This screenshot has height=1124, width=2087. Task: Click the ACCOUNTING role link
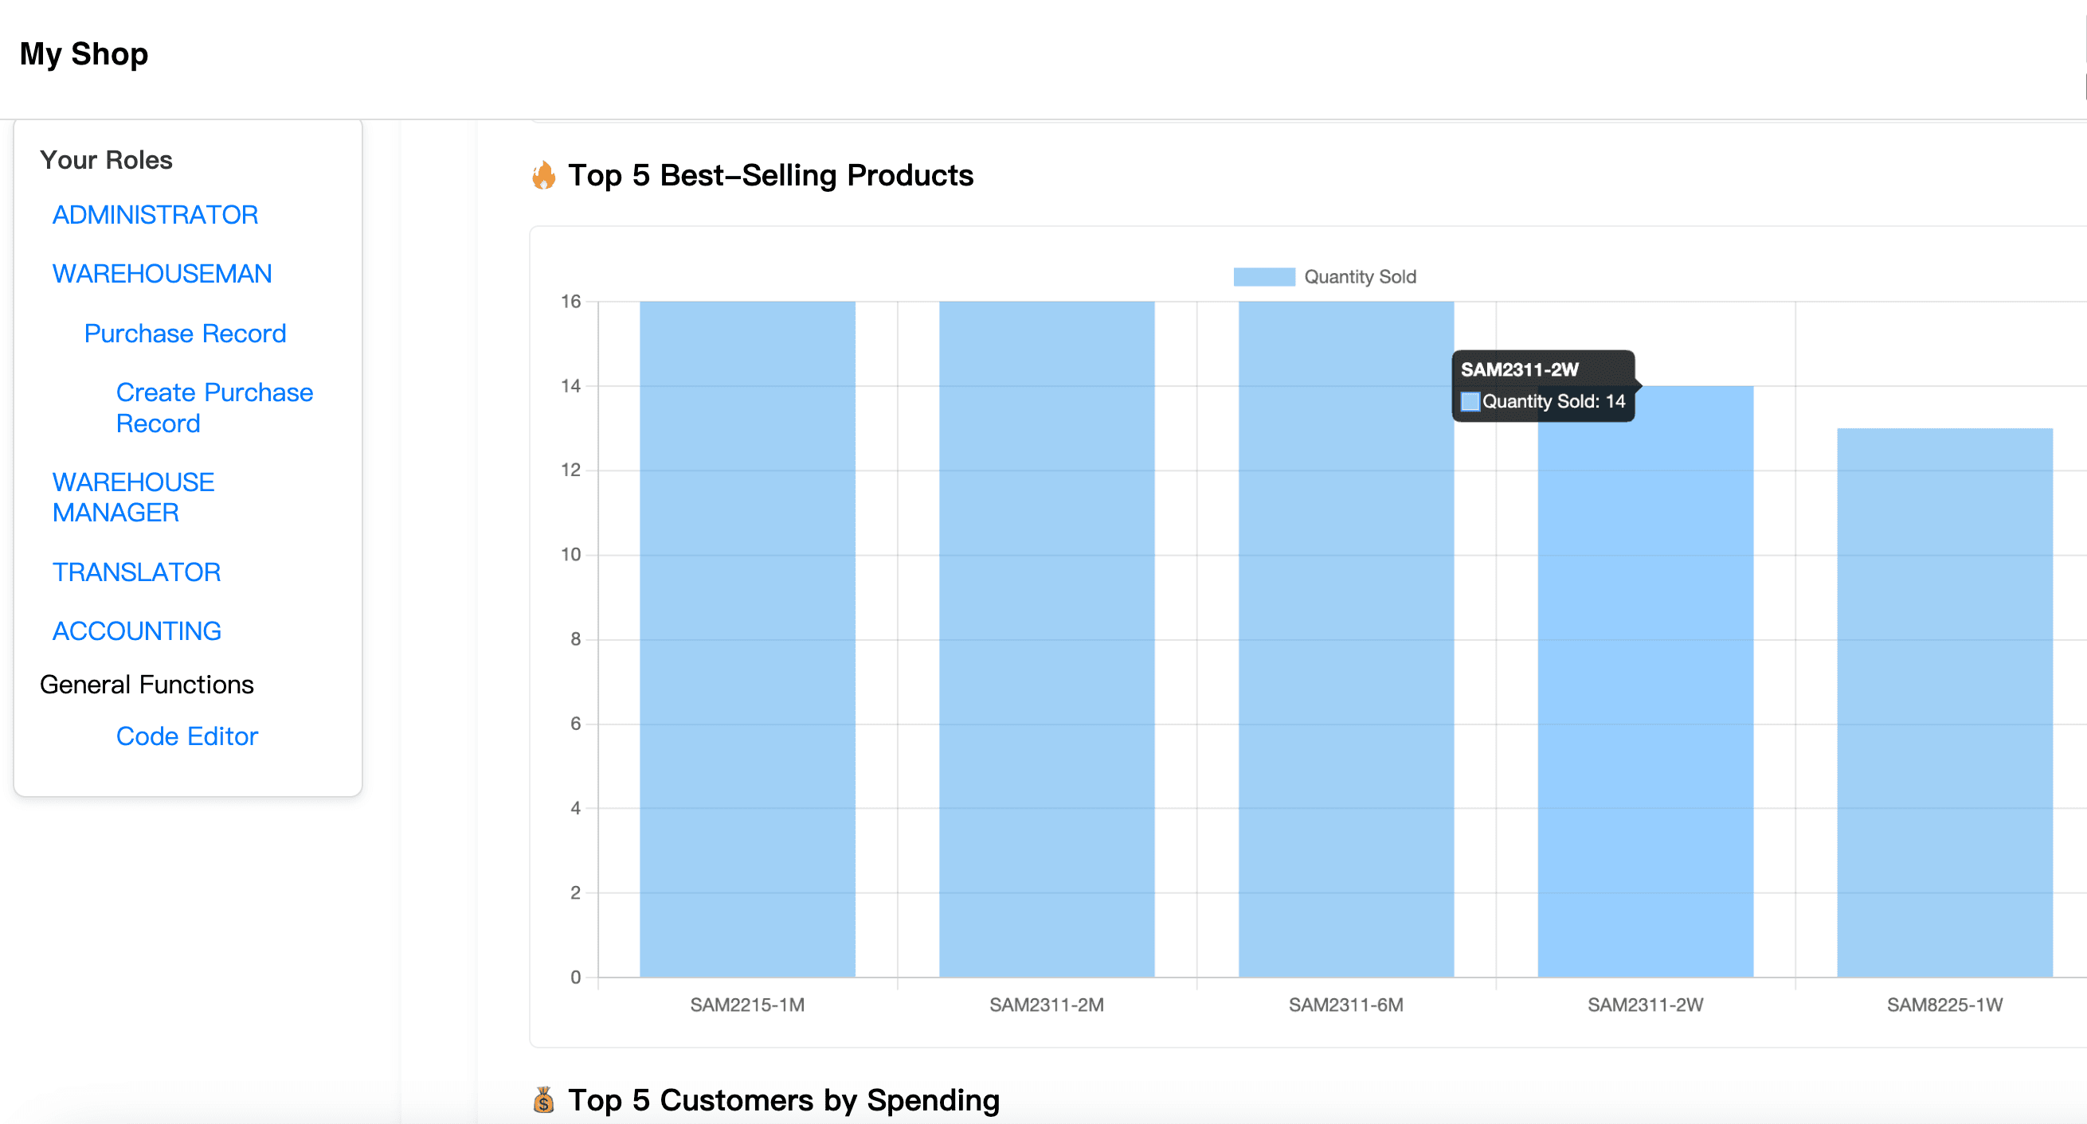(136, 630)
